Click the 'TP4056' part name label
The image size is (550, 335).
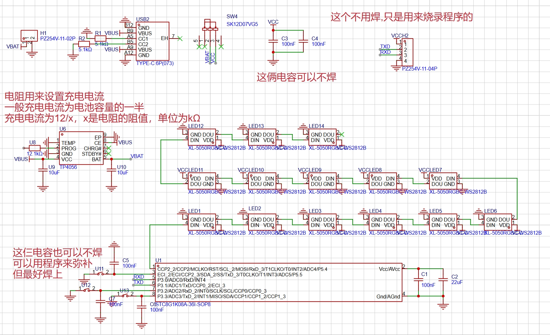point(68,167)
